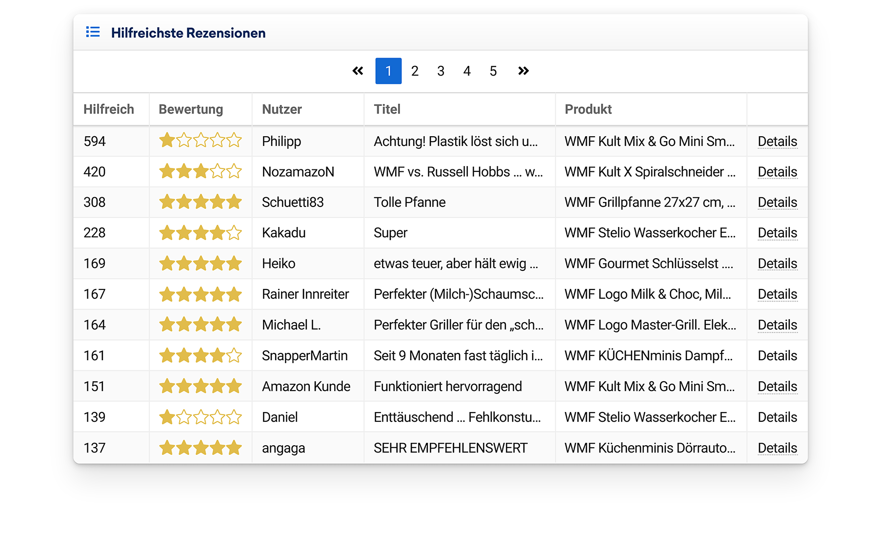Click the Produkt column header
This screenshot has height=535, width=881.
coord(588,109)
